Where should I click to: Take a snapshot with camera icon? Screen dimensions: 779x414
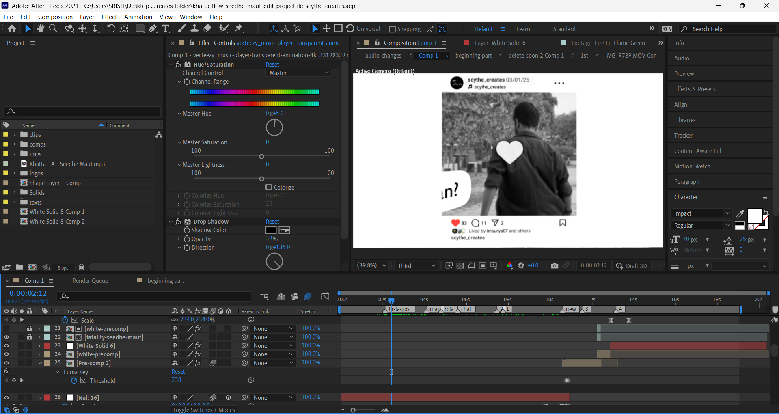[x=555, y=266]
